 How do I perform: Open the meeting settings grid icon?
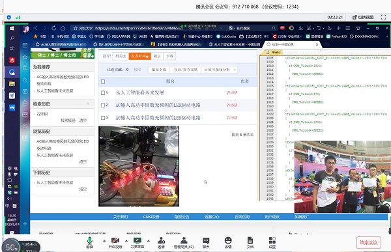click(272, 240)
